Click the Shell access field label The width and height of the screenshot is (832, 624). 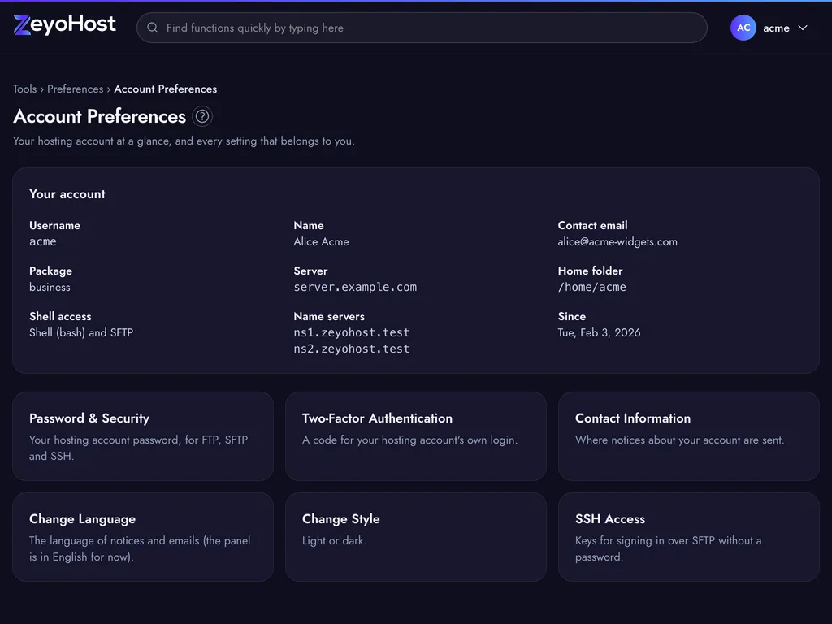tap(60, 316)
